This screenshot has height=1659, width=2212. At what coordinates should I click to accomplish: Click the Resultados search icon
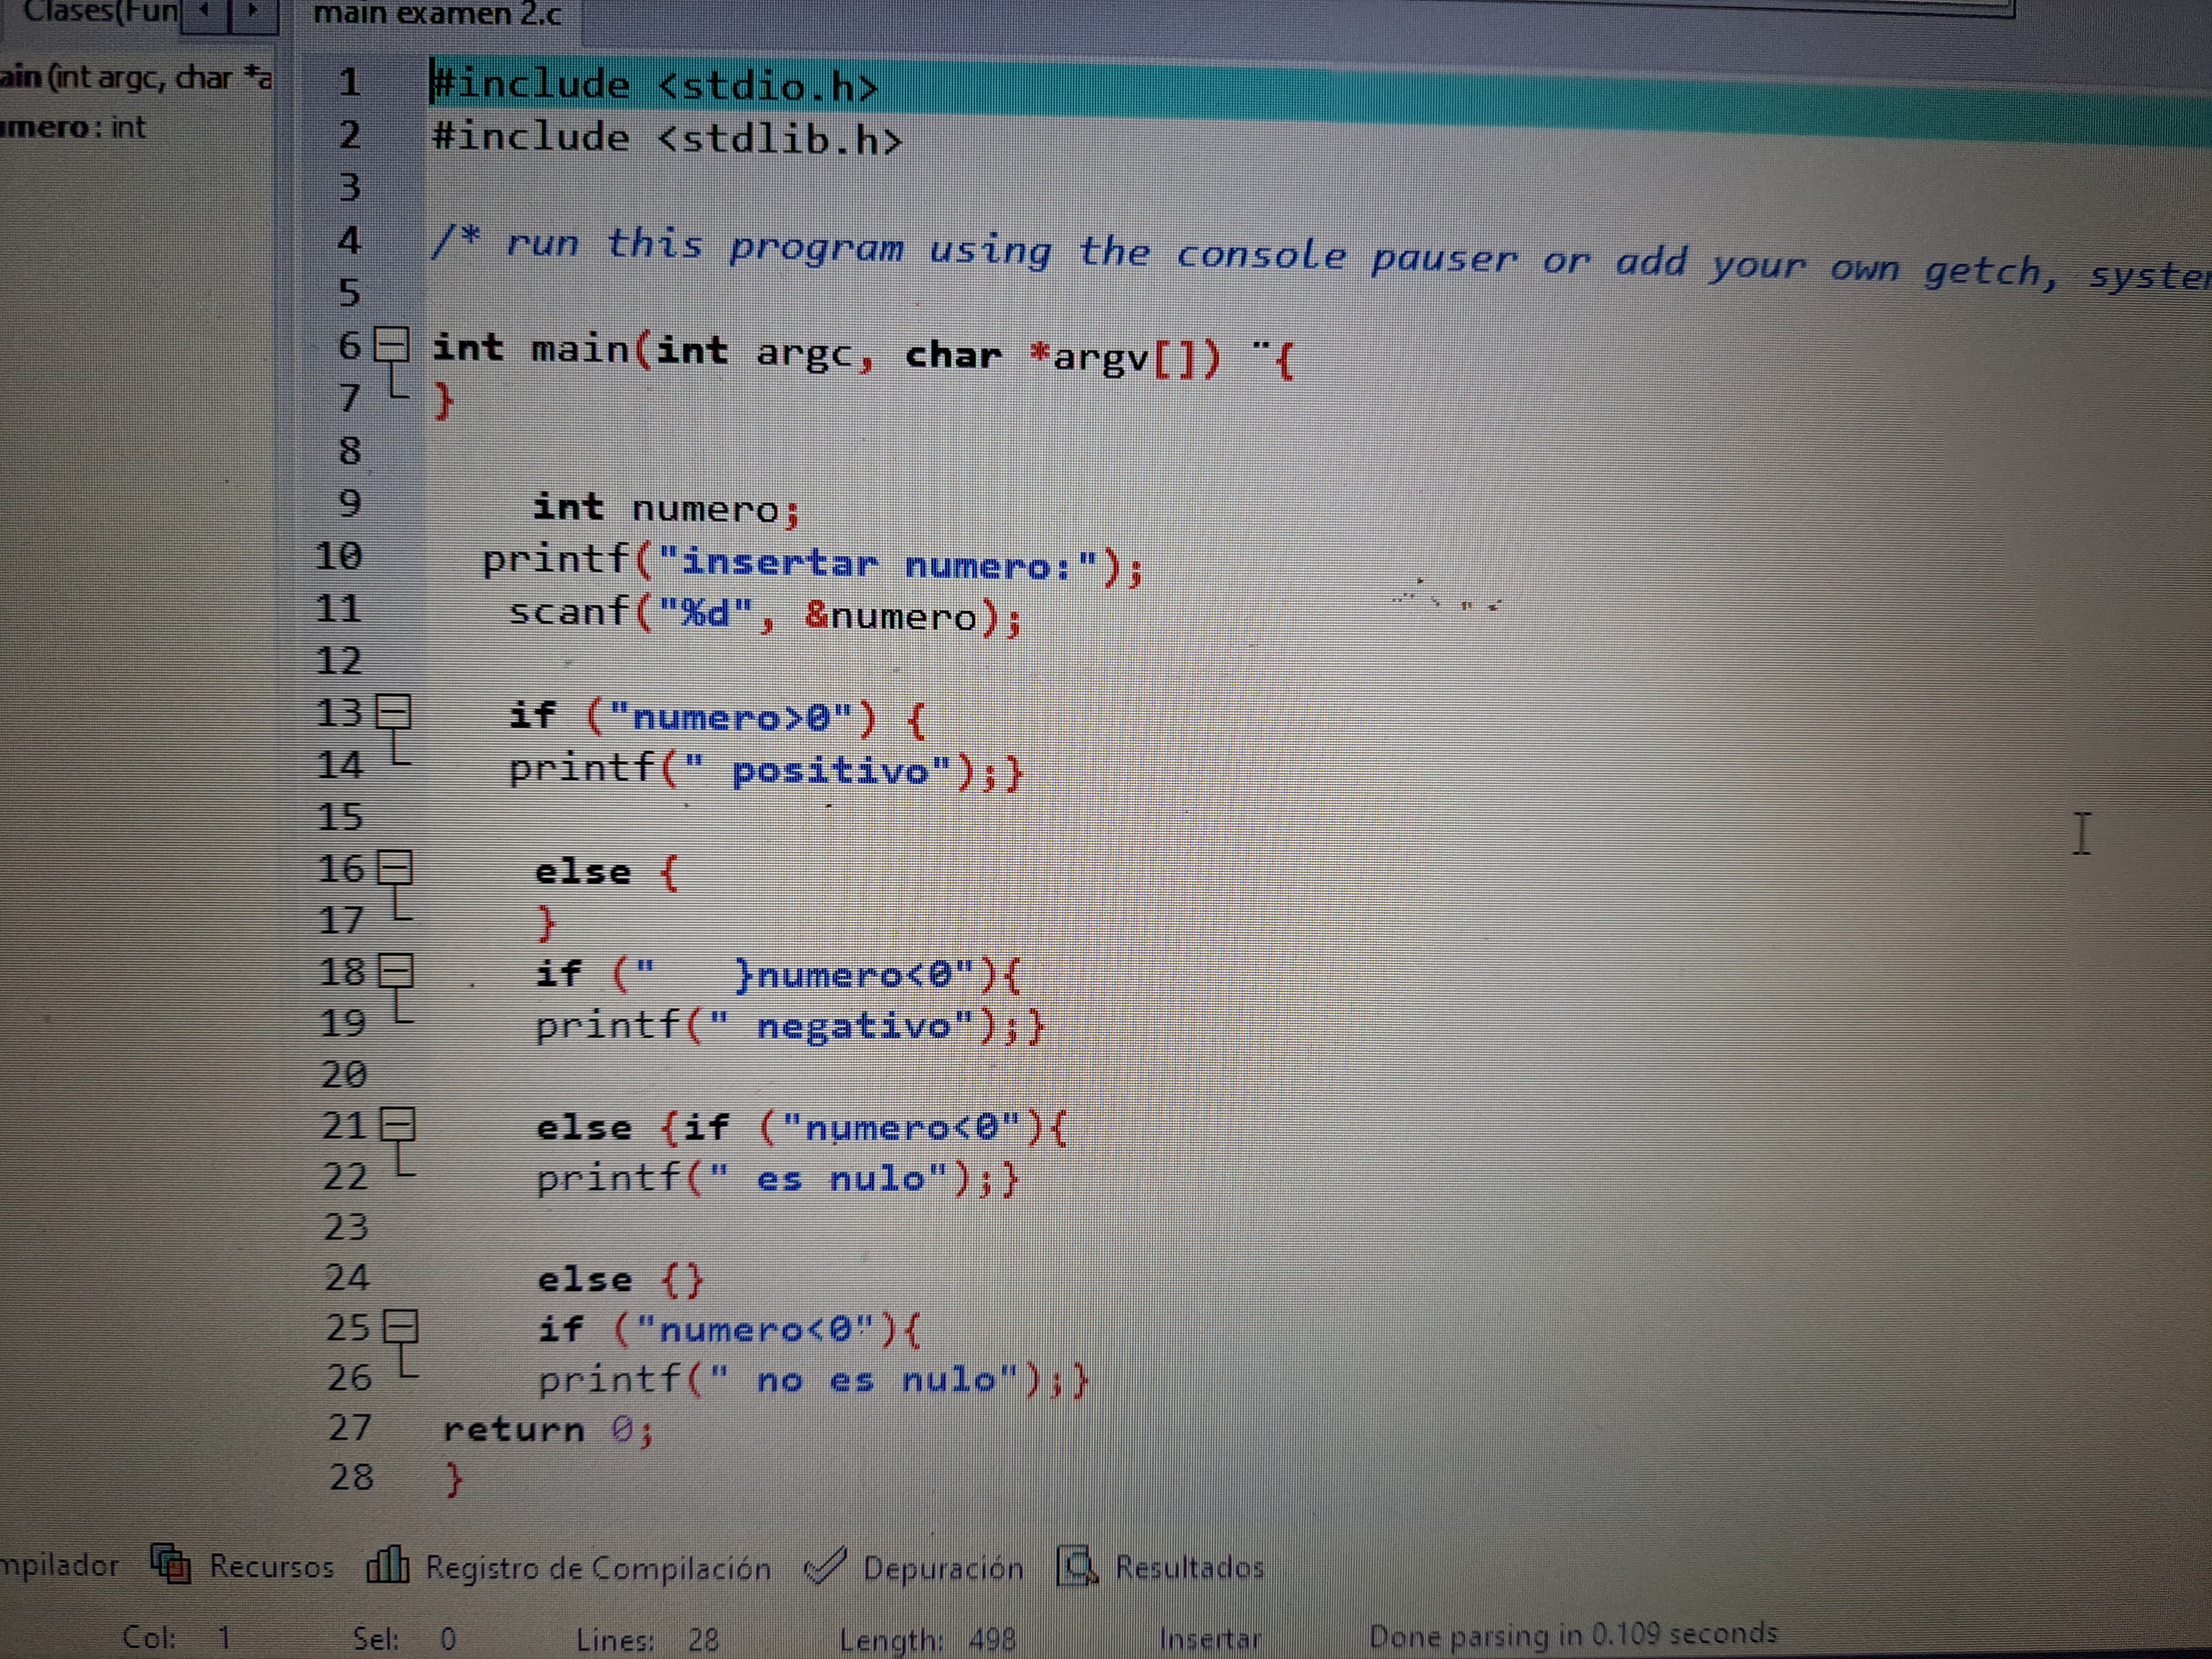coord(1078,1566)
